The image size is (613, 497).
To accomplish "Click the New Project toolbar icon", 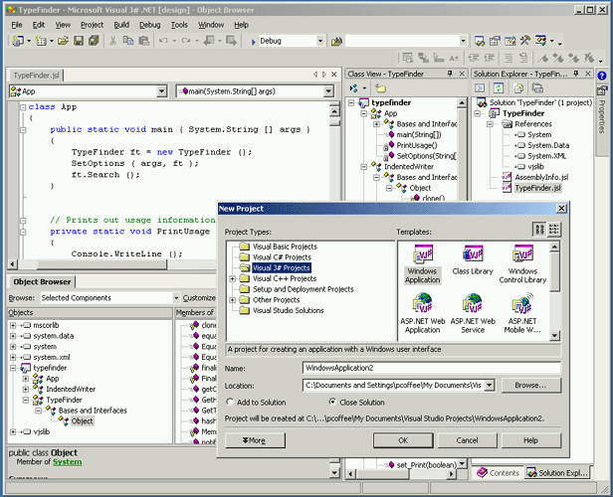I will (x=18, y=41).
